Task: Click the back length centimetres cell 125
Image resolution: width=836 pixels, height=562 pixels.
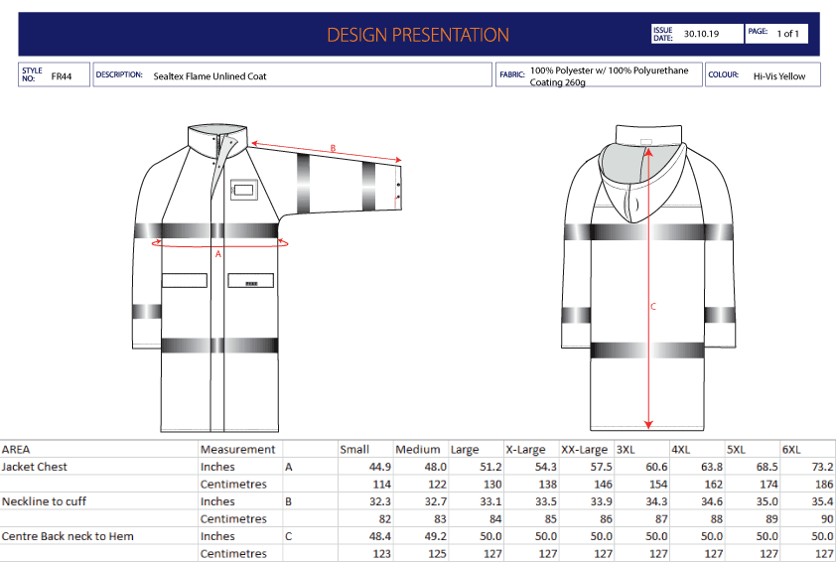Action: 437,553
